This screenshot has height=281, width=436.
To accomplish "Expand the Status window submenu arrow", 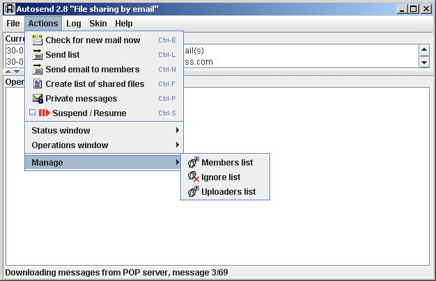I will [178, 130].
